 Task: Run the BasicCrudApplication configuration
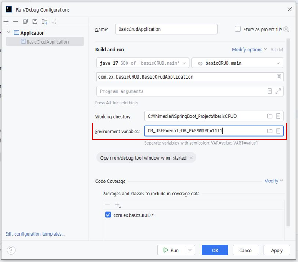172,251
